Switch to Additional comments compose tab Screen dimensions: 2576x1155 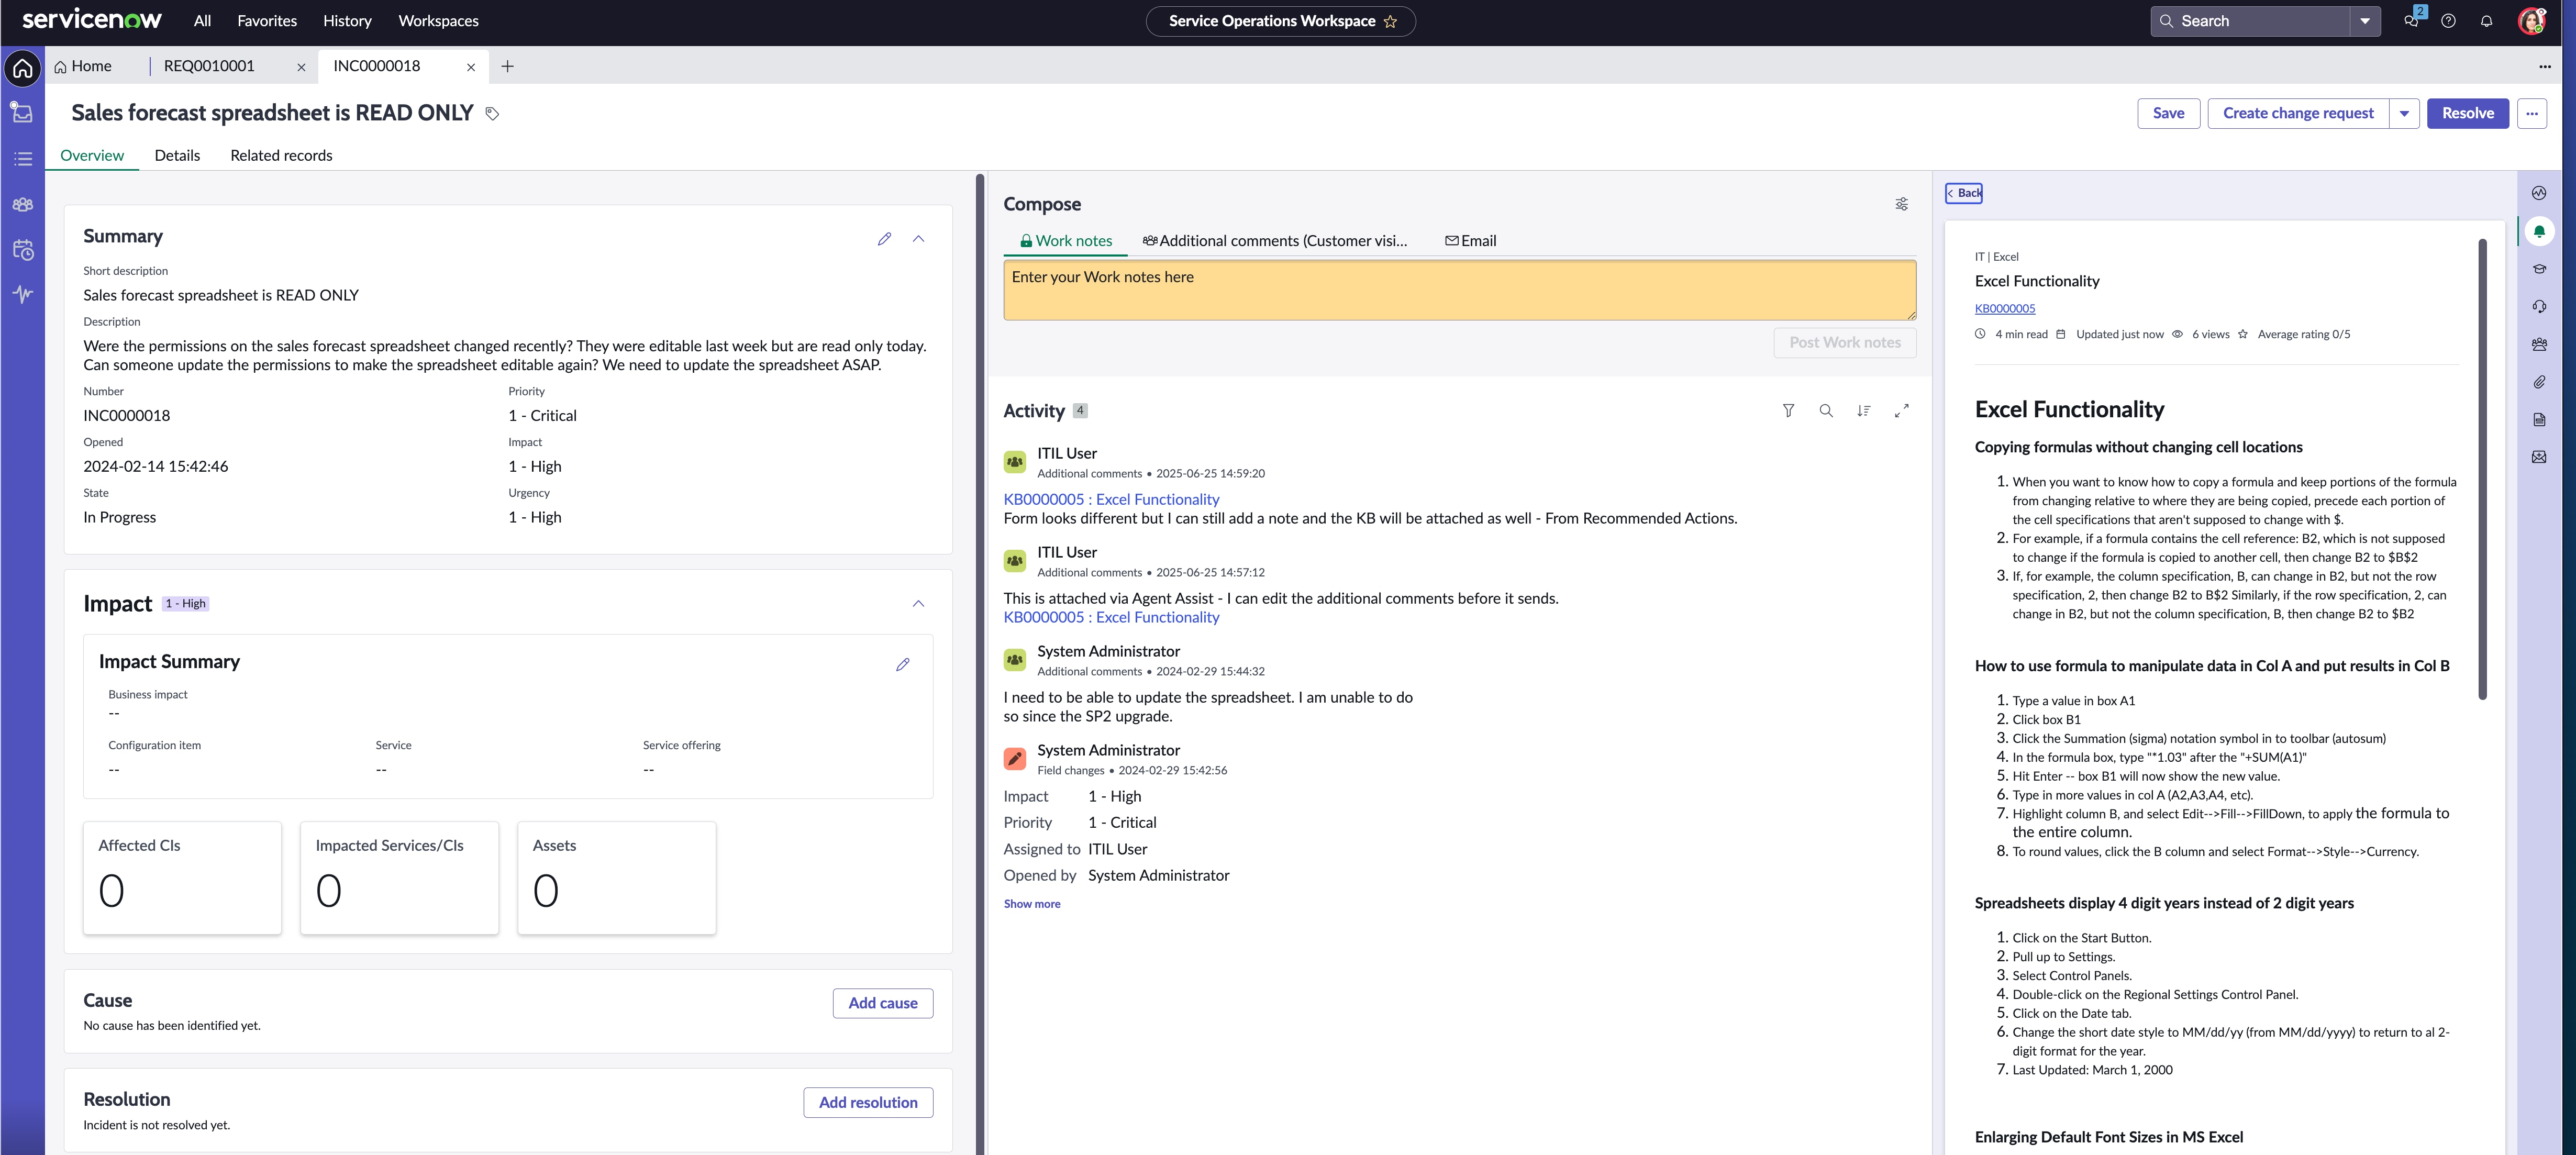pyautogui.click(x=1275, y=241)
